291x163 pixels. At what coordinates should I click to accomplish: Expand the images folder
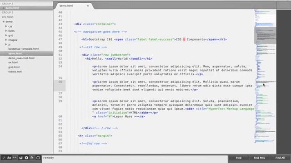point(6,40)
